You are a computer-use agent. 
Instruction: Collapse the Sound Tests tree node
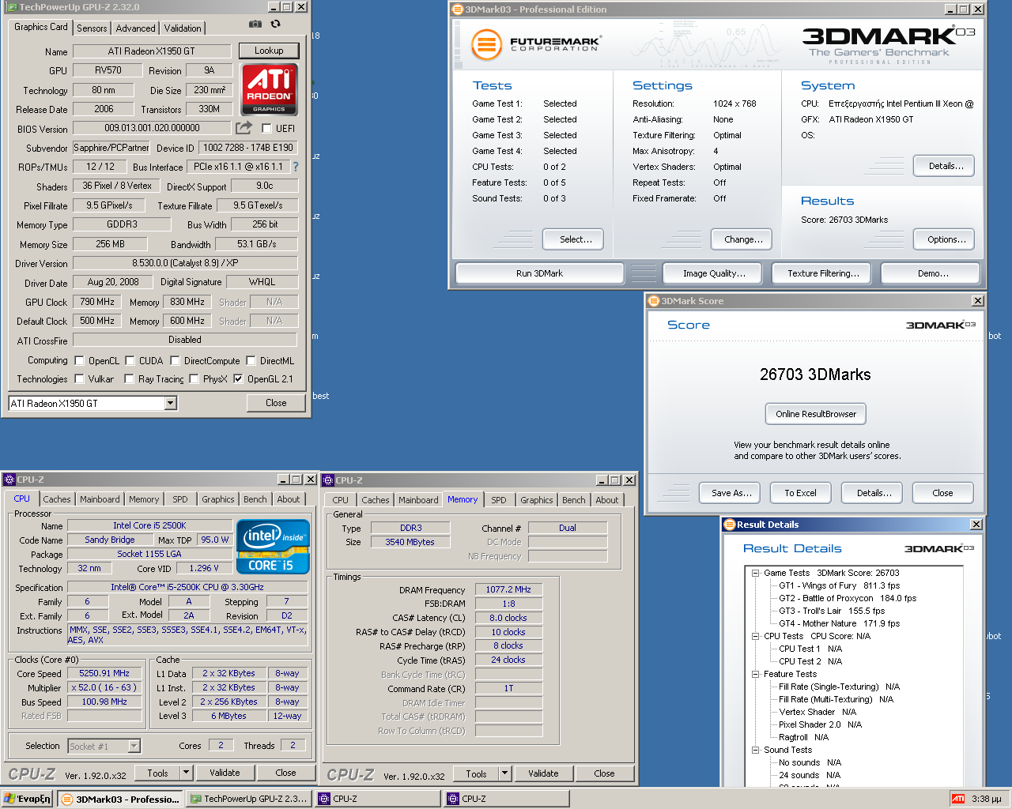755,750
